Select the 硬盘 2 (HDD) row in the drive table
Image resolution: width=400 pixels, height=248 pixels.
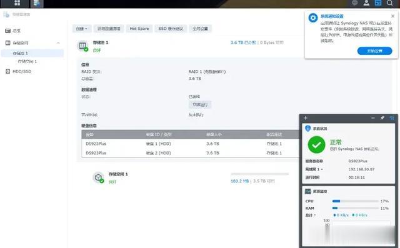tap(190, 153)
